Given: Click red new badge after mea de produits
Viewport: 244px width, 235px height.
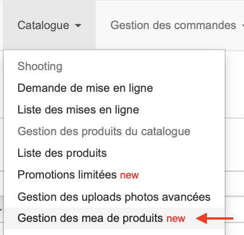Looking at the screenshot, I should pos(176,218).
